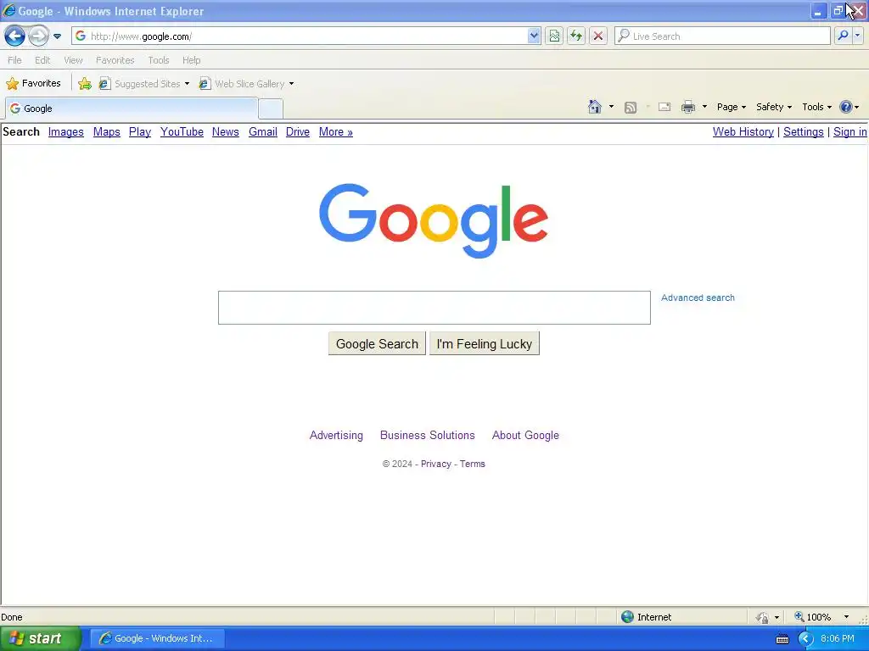The width and height of the screenshot is (869, 651).
Task: Open the News link
Action: pyautogui.click(x=226, y=131)
